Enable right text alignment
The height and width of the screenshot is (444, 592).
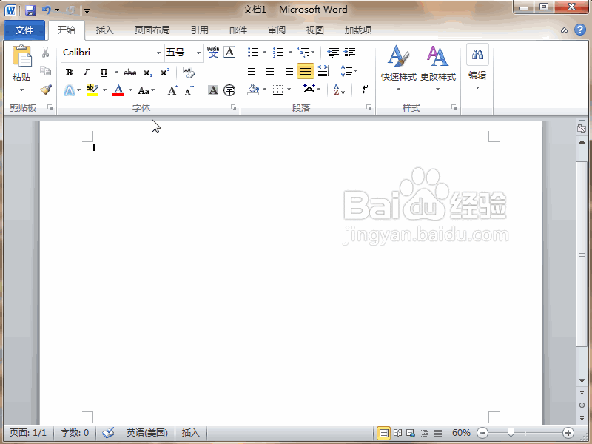point(287,70)
